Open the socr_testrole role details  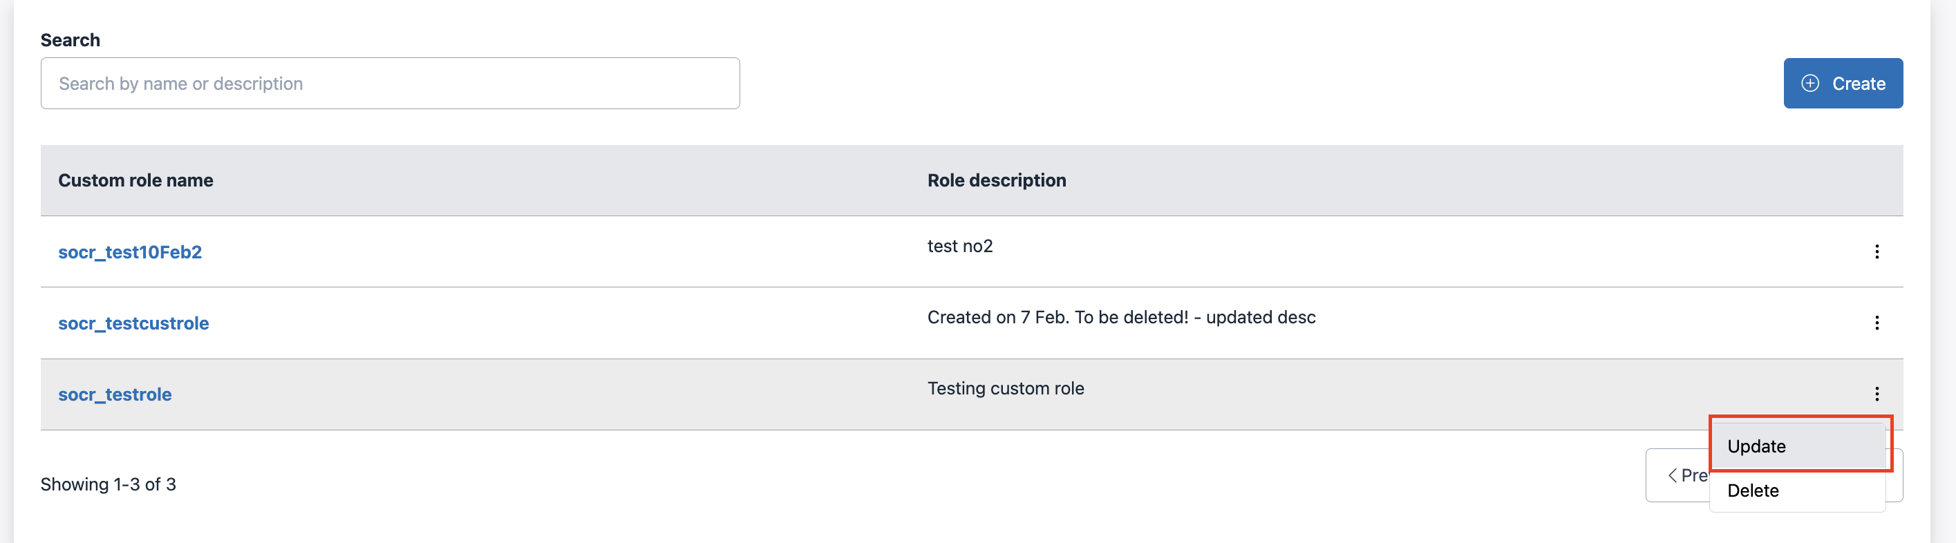click(x=115, y=394)
